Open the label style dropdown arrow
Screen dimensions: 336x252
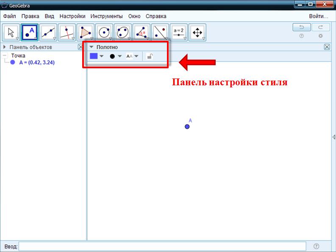click(x=136, y=56)
